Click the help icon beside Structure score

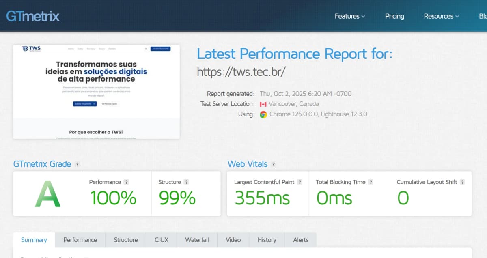point(186,182)
